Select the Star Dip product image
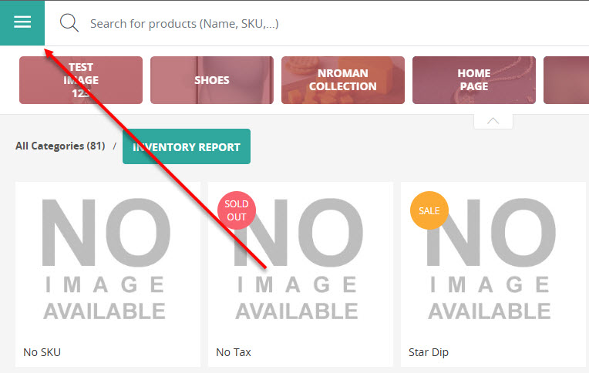The width and height of the screenshot is (589, 373). [x=493, y=260]
